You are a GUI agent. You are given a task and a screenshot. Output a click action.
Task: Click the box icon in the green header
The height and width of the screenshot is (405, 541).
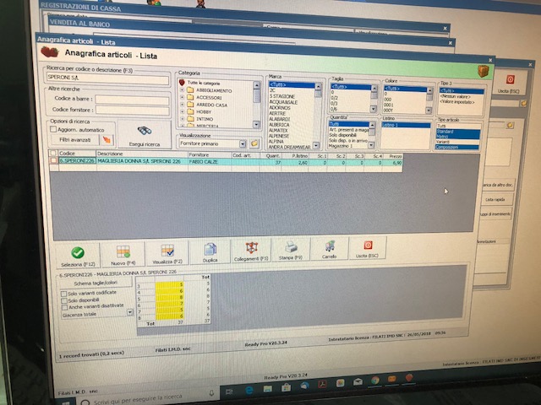pyautogui.click(x=483, y=71)
